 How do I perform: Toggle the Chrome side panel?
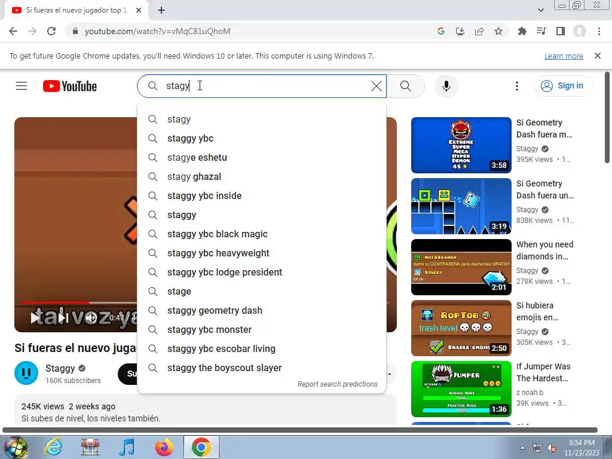tap(561, 31)
